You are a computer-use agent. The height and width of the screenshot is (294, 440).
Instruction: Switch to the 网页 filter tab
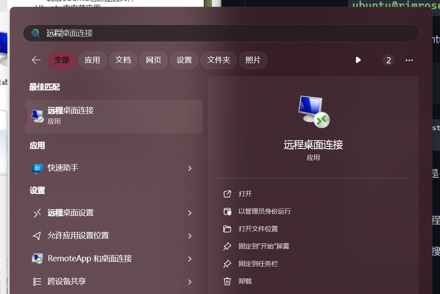(x=153, y=60)
